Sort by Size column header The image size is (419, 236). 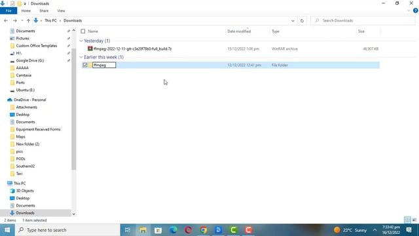click(361, 31)
